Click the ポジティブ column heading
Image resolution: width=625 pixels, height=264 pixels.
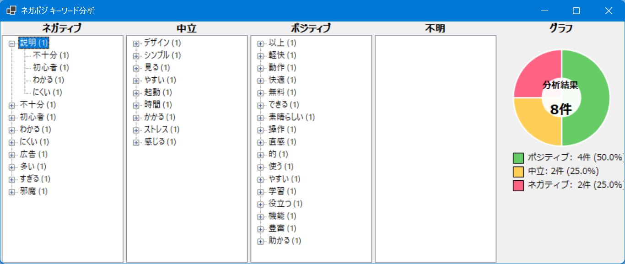[311, 28]
